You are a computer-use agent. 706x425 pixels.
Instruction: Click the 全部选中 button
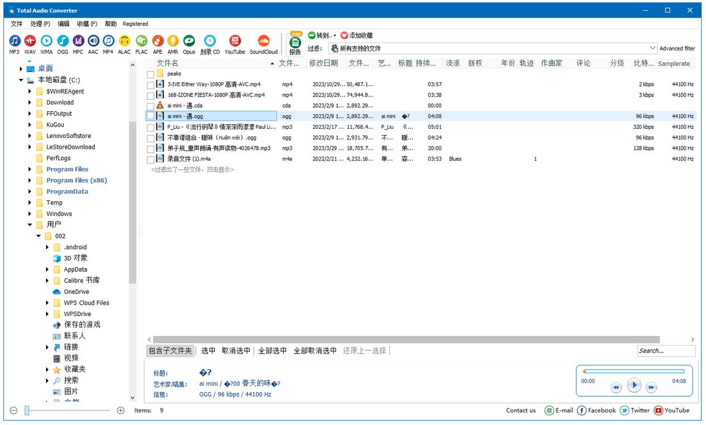[x=272, y=351]
